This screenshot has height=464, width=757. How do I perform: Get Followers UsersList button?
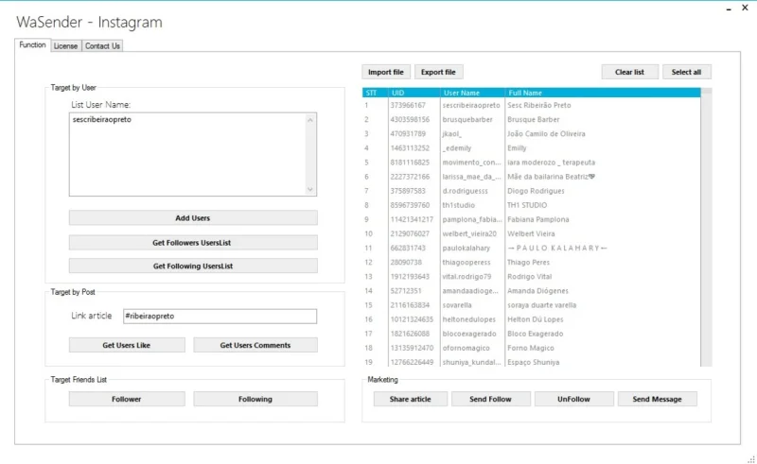tap(193, 243)
